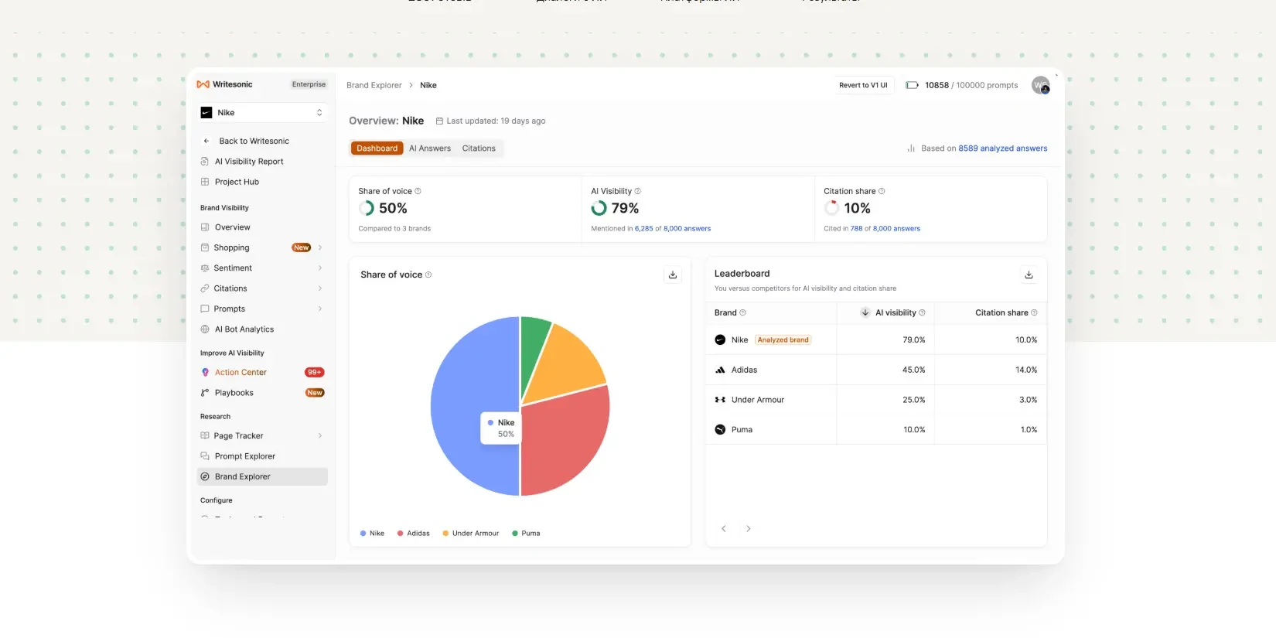Toggle Adidas in the chart legend
Viewport: 1276px width, 638px height.
click(414, 534)
